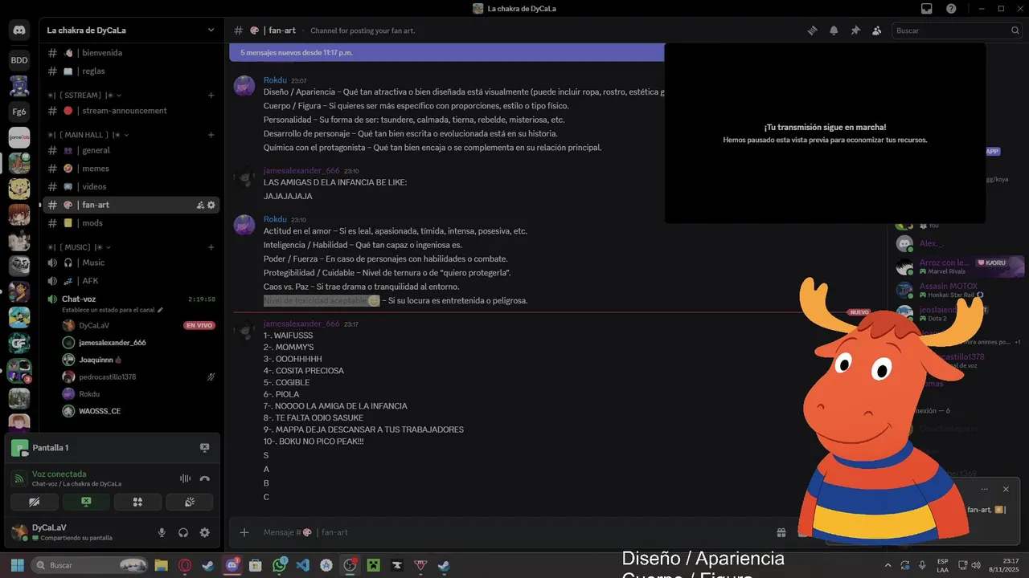Click the Windows taskbar Buscar search box
The width and height of the screenshot is (1029, 578).
coord(90,565)
